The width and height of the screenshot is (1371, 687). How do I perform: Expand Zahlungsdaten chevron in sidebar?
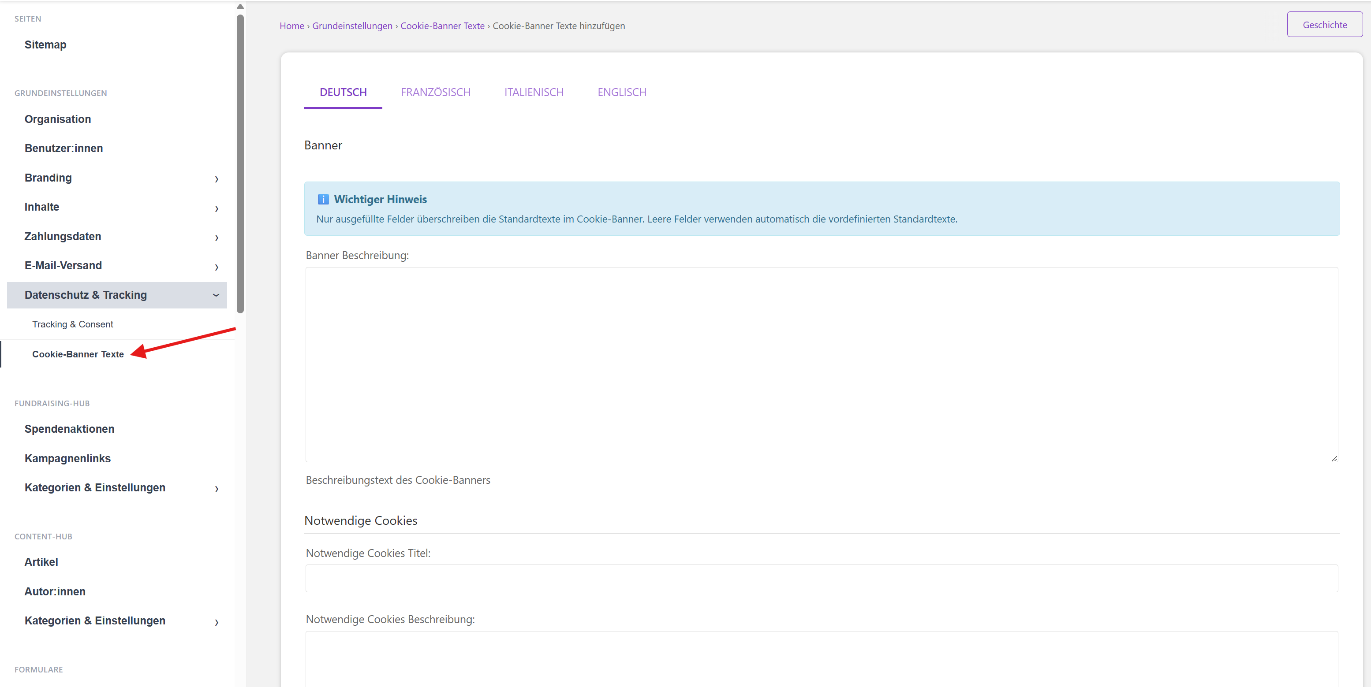(x=217, y=237)
